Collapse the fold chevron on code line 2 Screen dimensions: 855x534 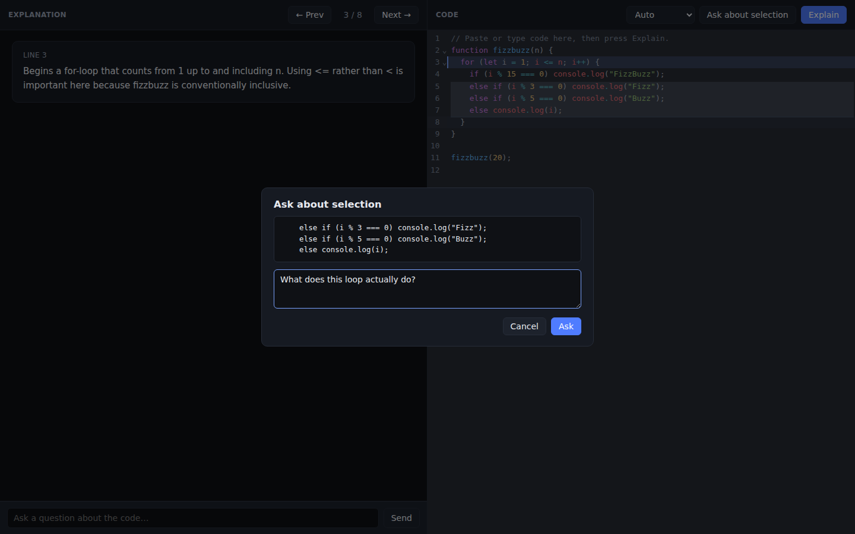coord(444,51)
